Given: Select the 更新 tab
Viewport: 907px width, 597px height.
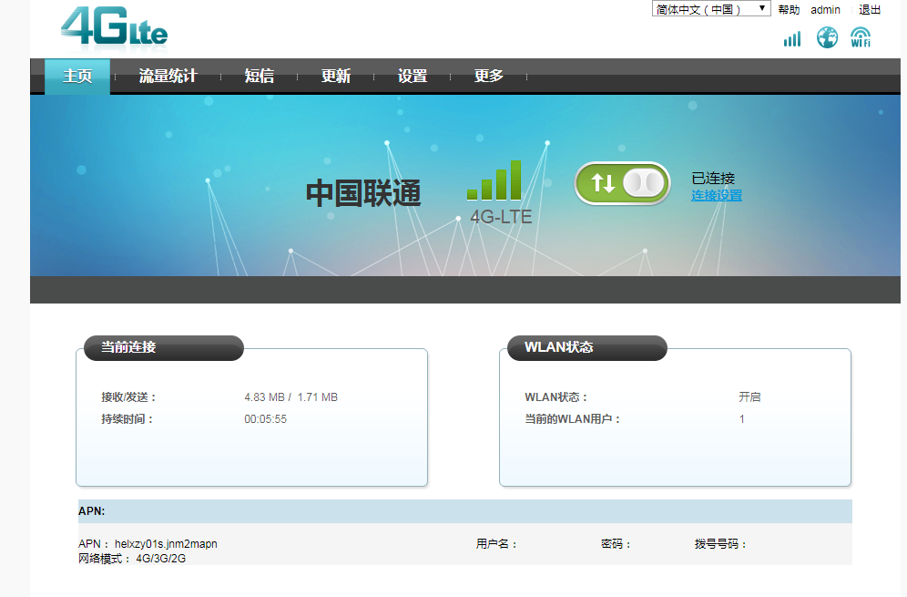Looking at the screenshot, I should (x=336, y=77).
